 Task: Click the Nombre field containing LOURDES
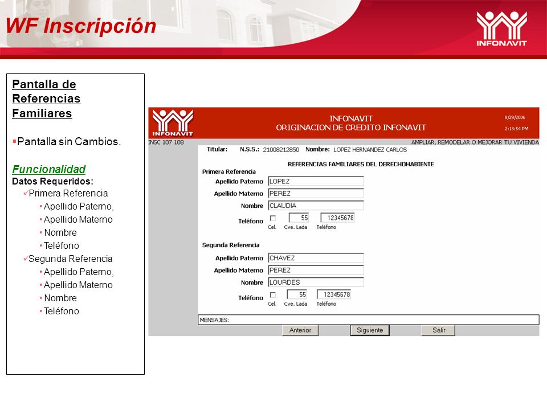click(x=316, y=282)
